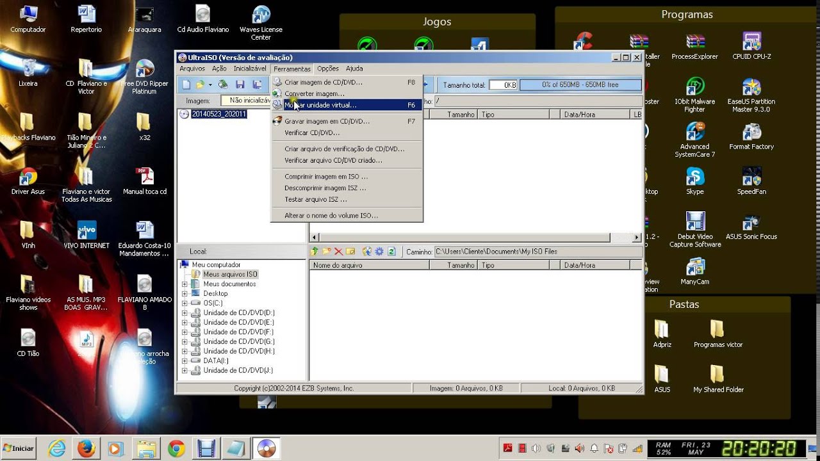The image size is (820, 461).
Task: Click the local Up folder icon
Action: (315, 252)
